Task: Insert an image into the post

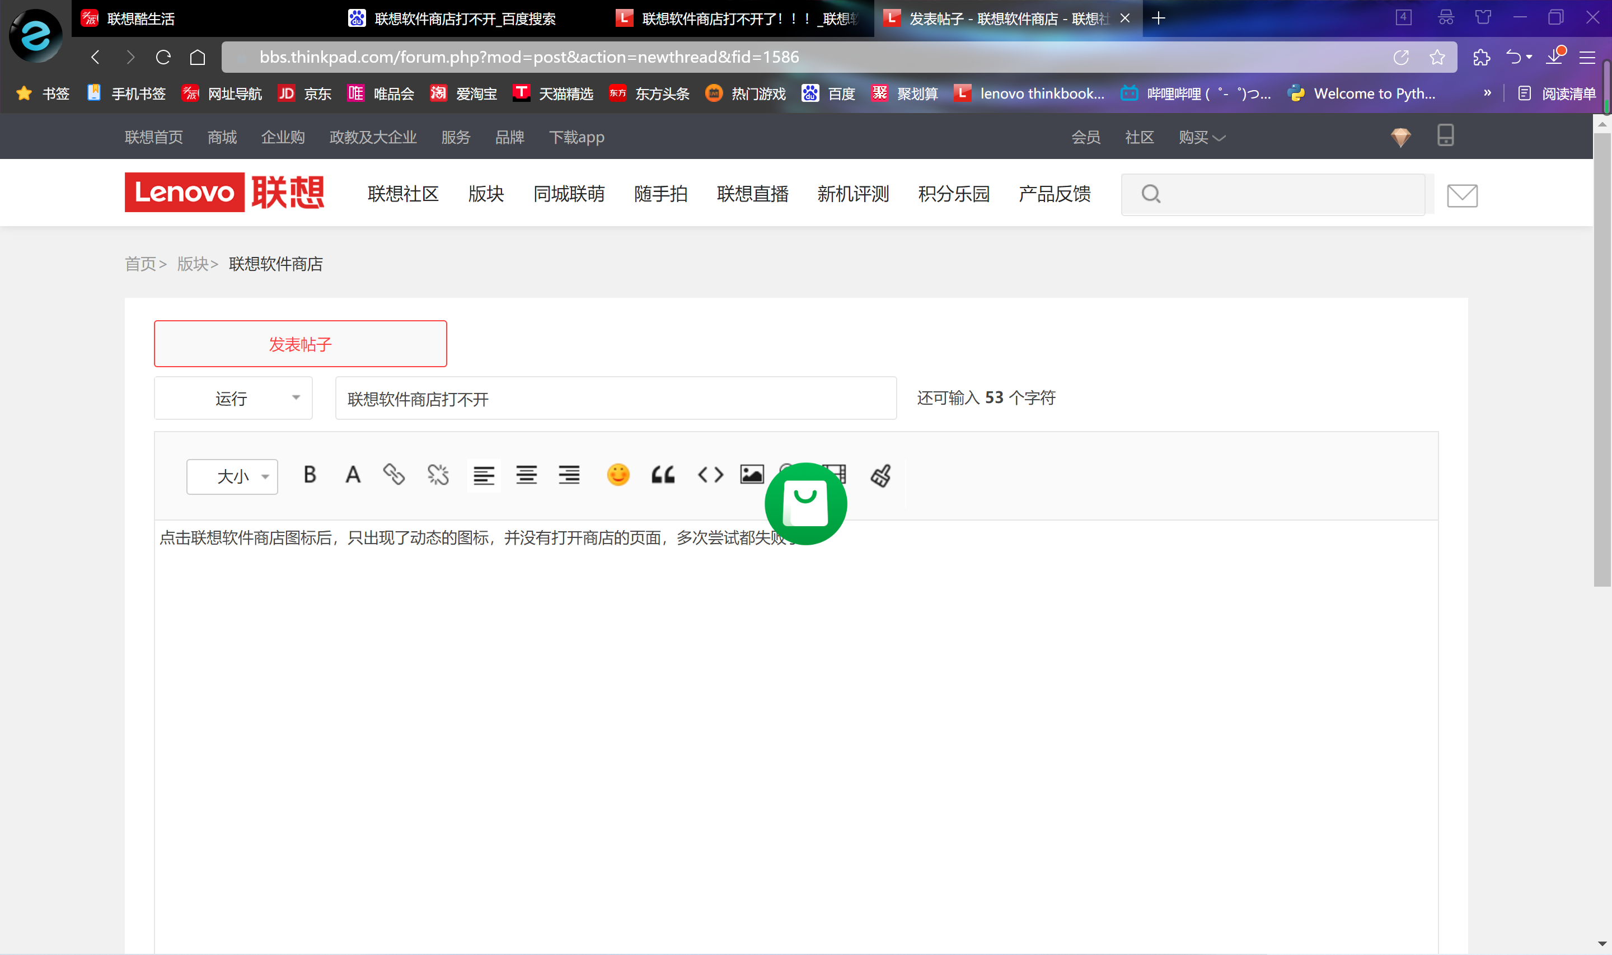Action: [752, 475]
